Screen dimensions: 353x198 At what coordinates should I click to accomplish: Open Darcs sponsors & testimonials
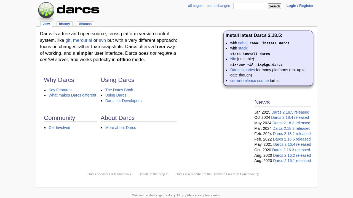point(109,174)
